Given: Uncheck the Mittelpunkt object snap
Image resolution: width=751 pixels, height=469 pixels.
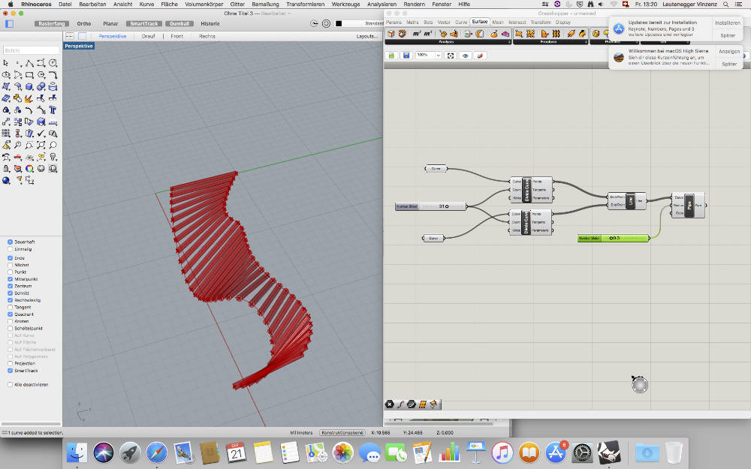Looking at the screenshot, I should pyautogui.click(x=10, y=279).
